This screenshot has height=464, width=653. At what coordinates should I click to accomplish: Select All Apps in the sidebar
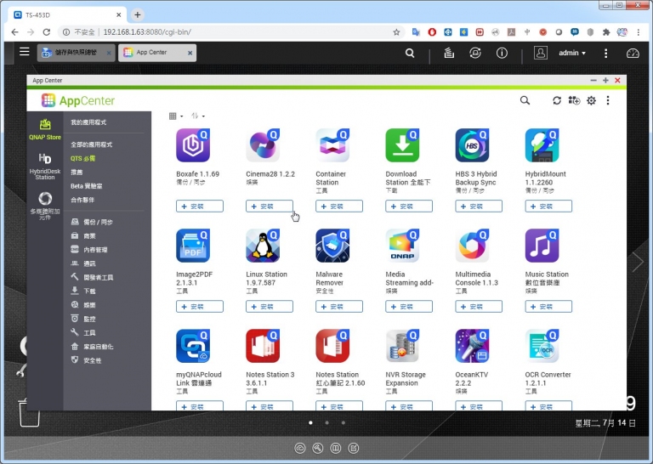click(x=91, y=144)
